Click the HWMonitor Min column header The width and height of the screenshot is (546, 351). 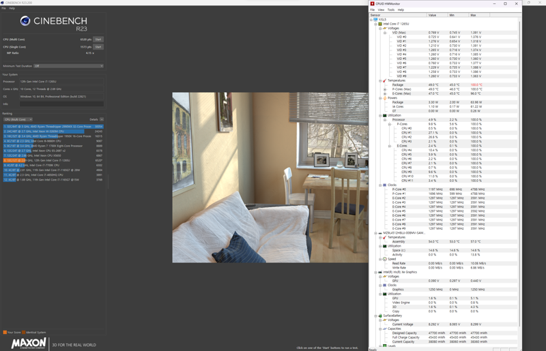pos(458,15)
